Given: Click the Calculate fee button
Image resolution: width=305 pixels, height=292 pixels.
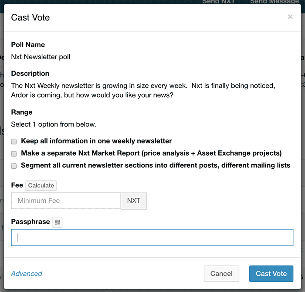Looking at the screenshot, I should pos(41,185).
